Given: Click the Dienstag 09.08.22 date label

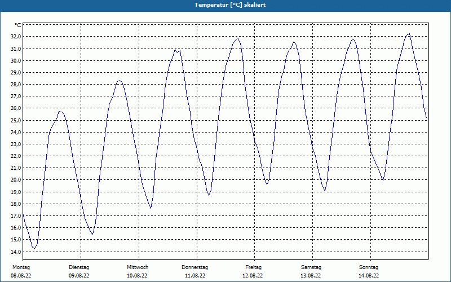Looking at the screenshot, I should [x=79, y=271].
